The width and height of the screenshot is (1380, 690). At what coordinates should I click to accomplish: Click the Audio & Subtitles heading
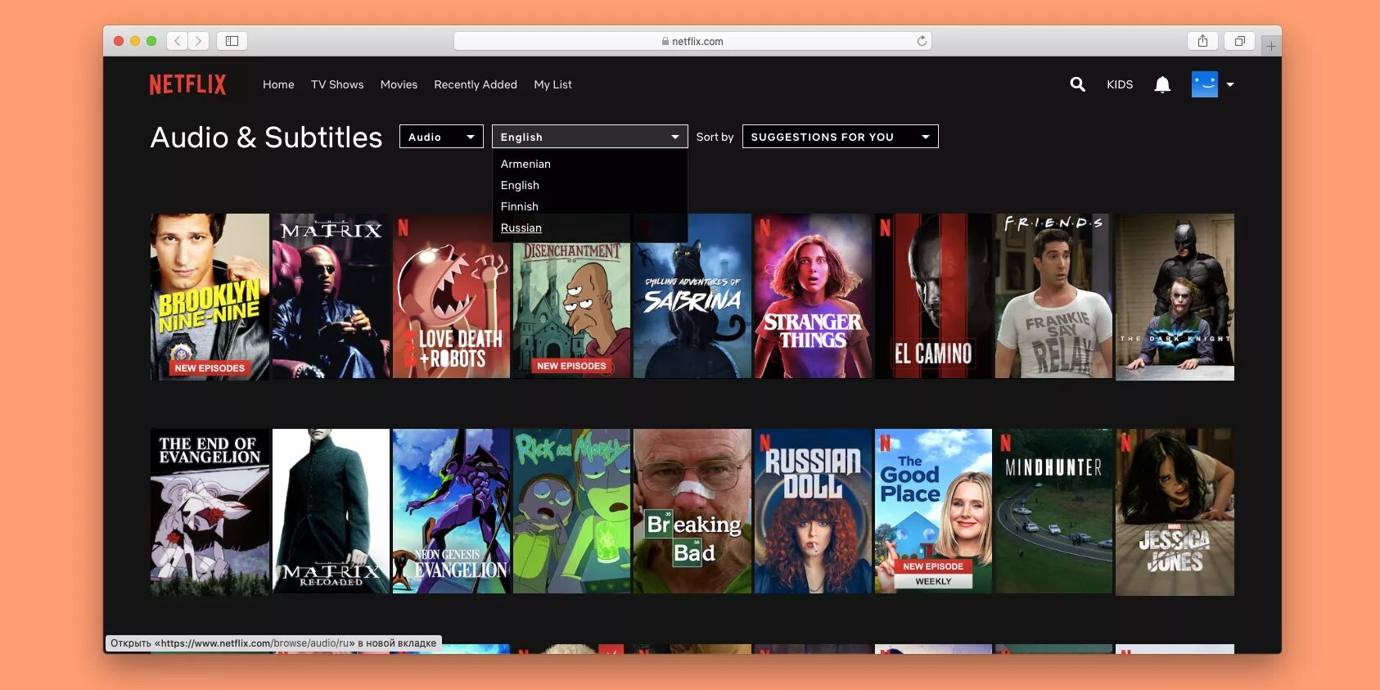click(266, 138)
